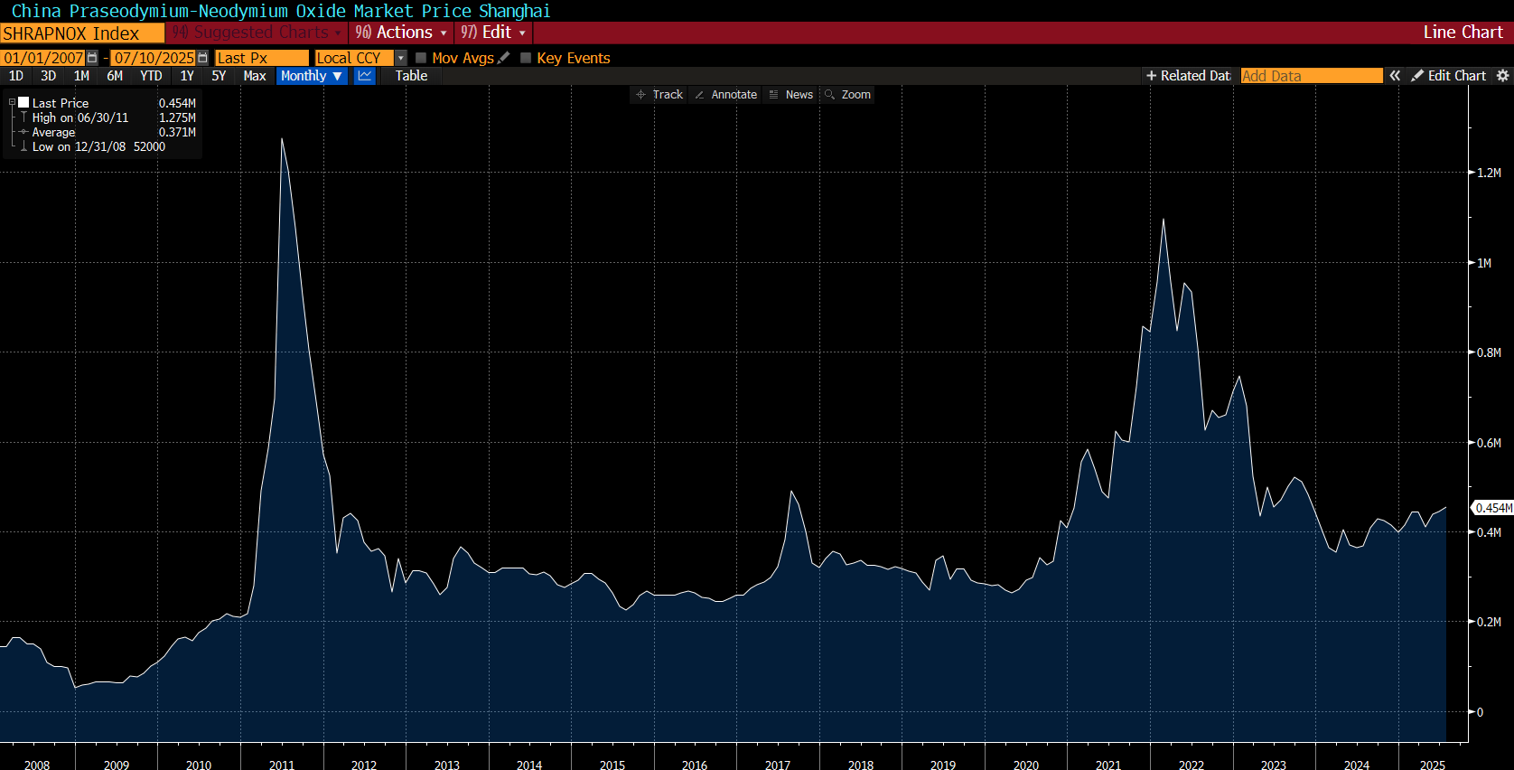This screenshot has height=770, width=1514.
Task: Activate the Track crosshair tool
Action: point(659,95)
